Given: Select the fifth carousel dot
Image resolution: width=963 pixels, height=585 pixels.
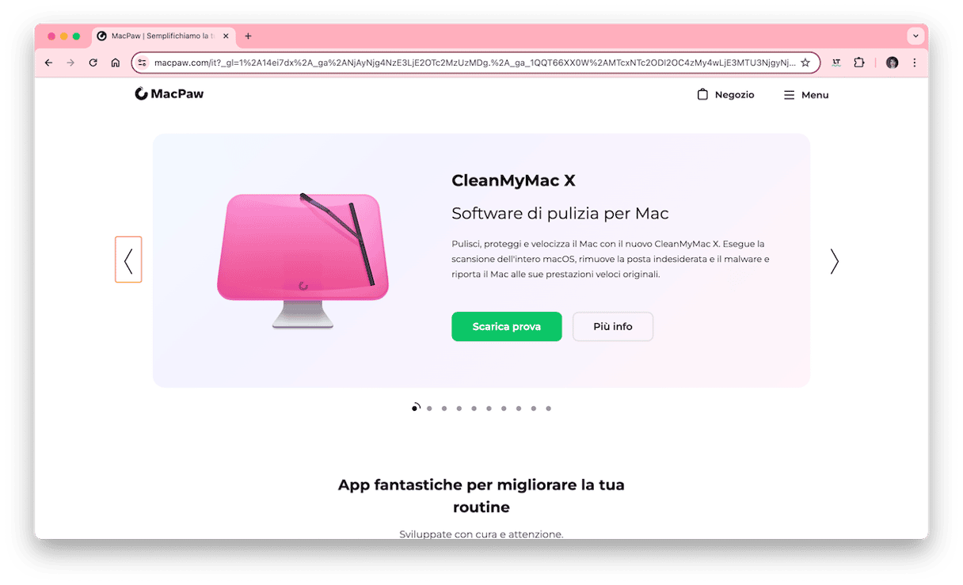Looking at the screenshot, I should click(474, 408).
